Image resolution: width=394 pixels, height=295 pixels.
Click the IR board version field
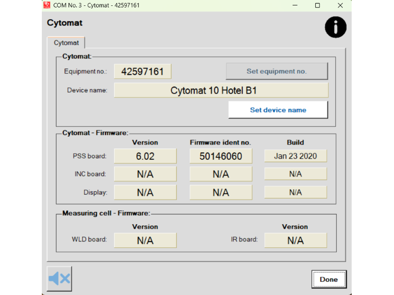pos(295,240)
